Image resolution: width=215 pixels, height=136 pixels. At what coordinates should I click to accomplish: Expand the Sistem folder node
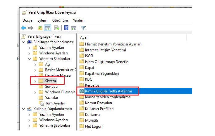click(35, 81)
